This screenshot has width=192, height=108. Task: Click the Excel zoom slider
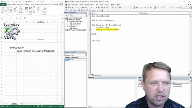pyautogui.click(x=51, y=106)
